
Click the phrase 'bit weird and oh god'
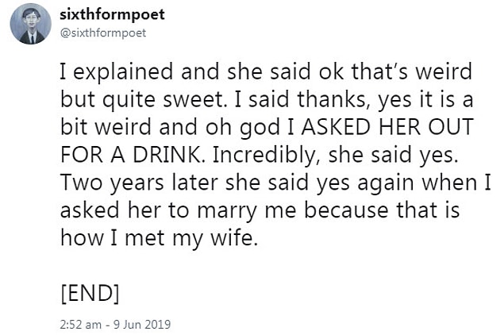[x=171, y=127]
